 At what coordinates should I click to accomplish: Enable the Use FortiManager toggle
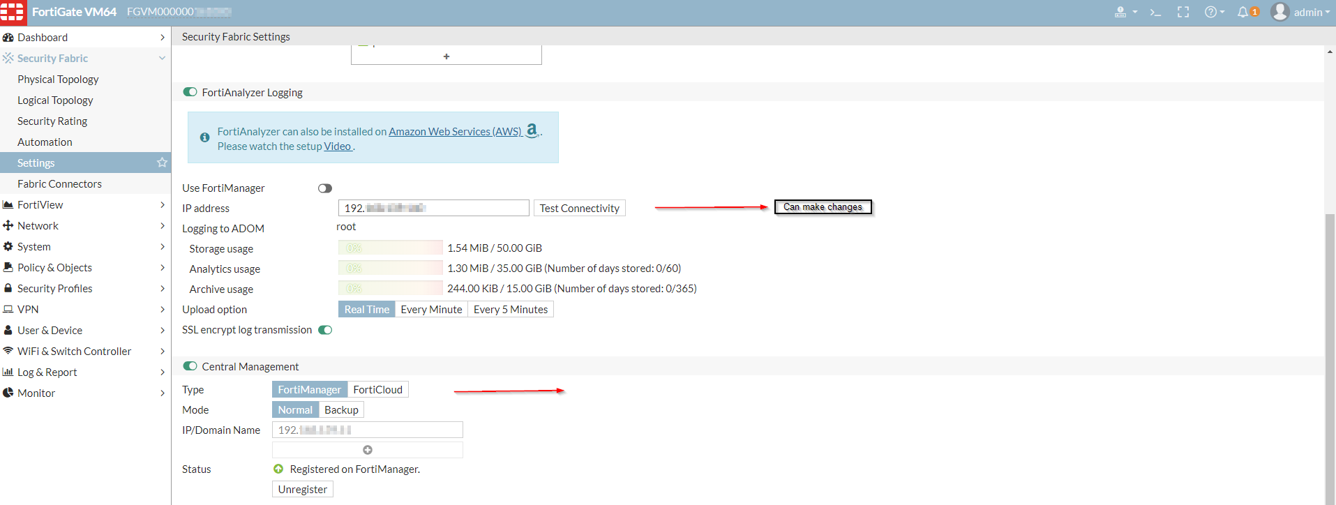click(325, 188)
